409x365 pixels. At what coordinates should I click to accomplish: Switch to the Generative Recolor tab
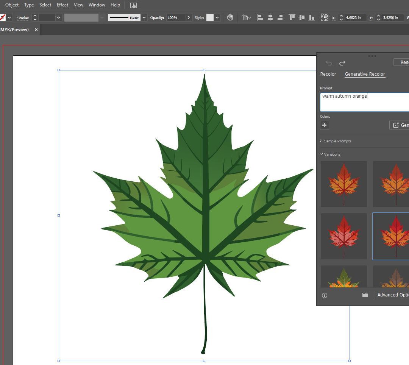tap(365, 74)
